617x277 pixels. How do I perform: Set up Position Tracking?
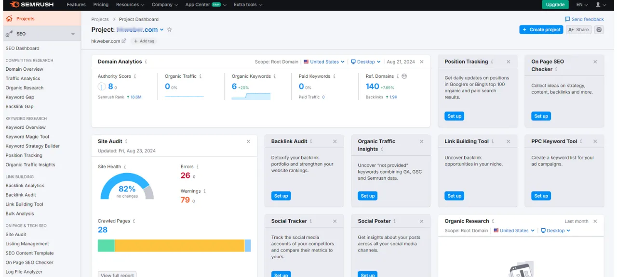pos(454,116)
